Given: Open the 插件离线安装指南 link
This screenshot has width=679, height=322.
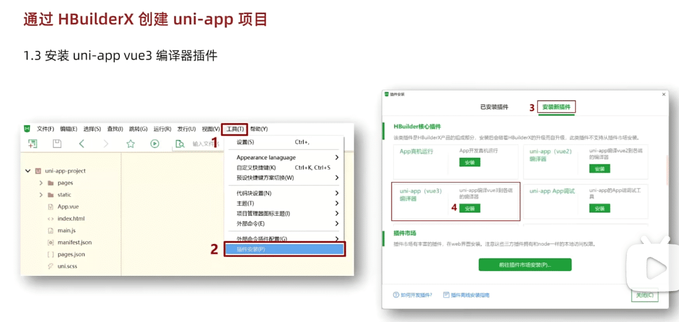Looking at the screenshot, I should click(x=470, y=295).
